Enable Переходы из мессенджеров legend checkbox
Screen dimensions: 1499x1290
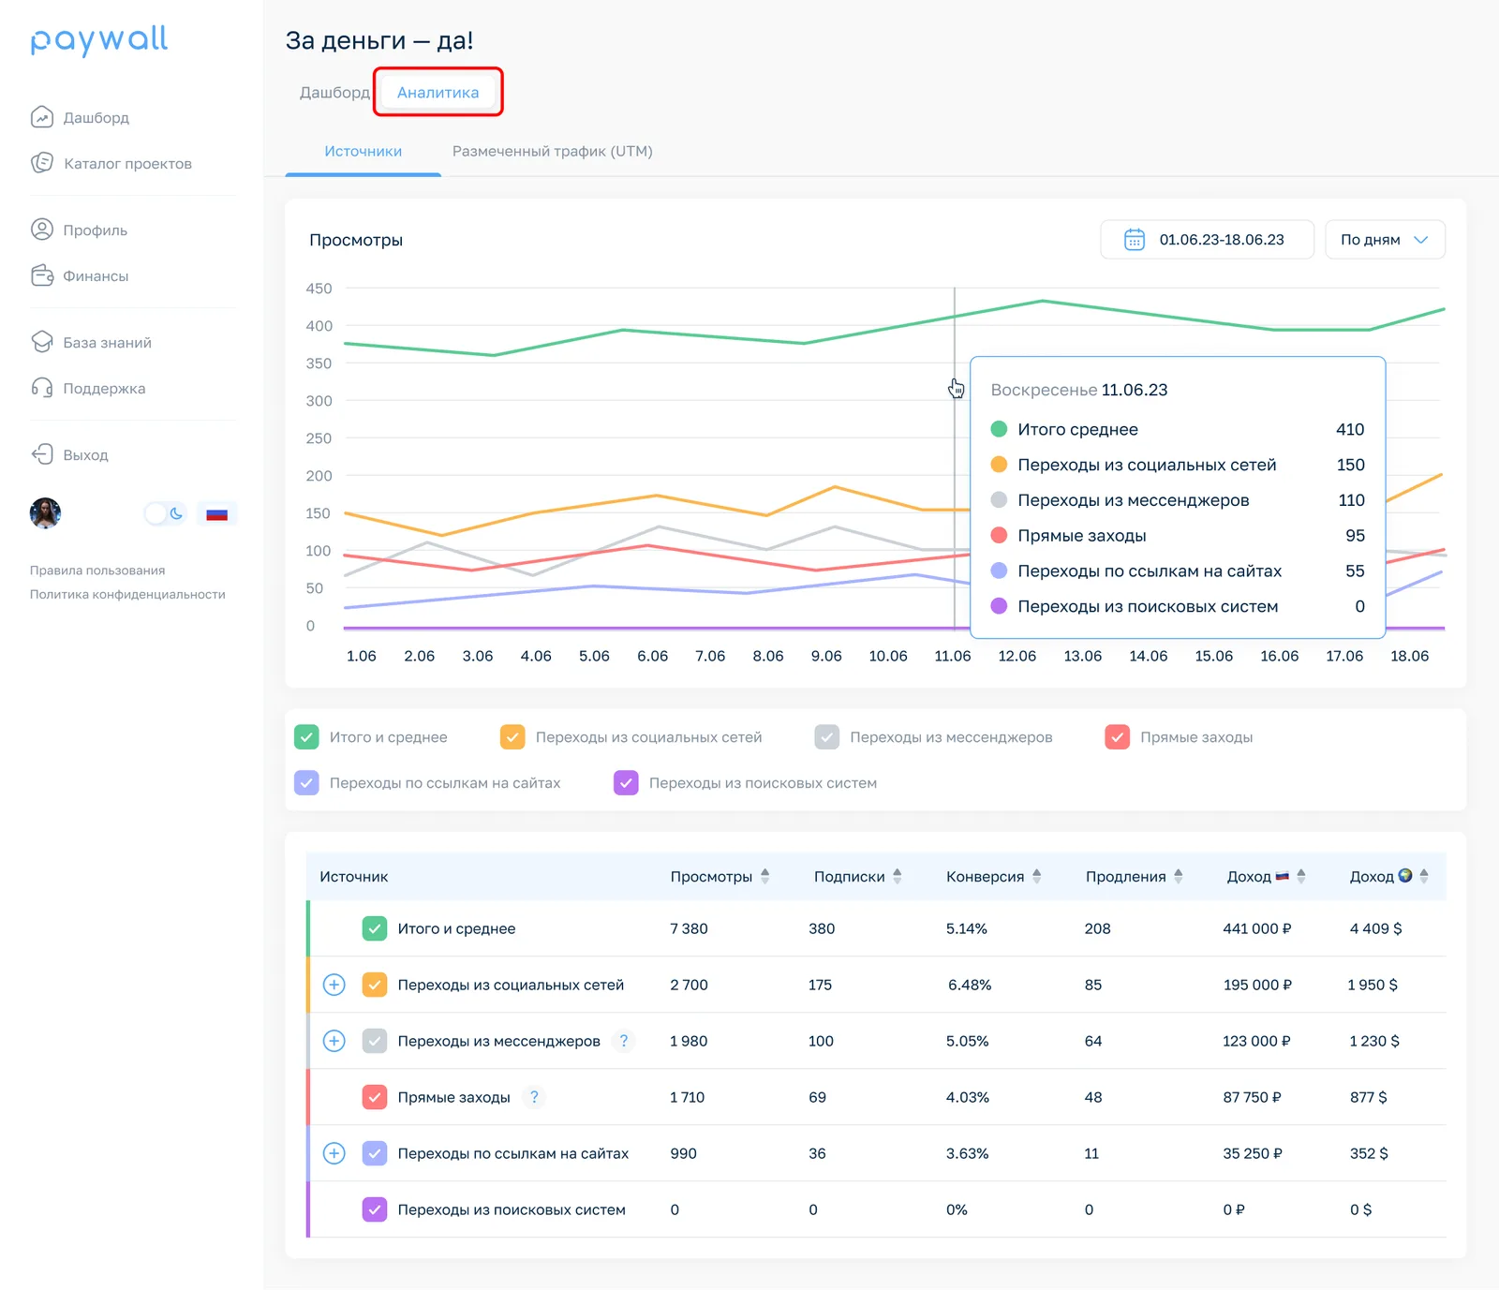[x=827, y=737]
